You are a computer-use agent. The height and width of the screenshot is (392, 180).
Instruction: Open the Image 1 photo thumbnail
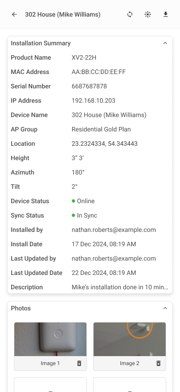51,339
